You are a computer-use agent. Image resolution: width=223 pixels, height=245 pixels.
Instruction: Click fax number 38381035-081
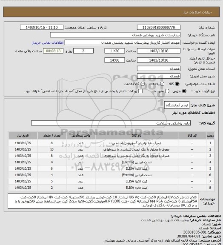195,232
